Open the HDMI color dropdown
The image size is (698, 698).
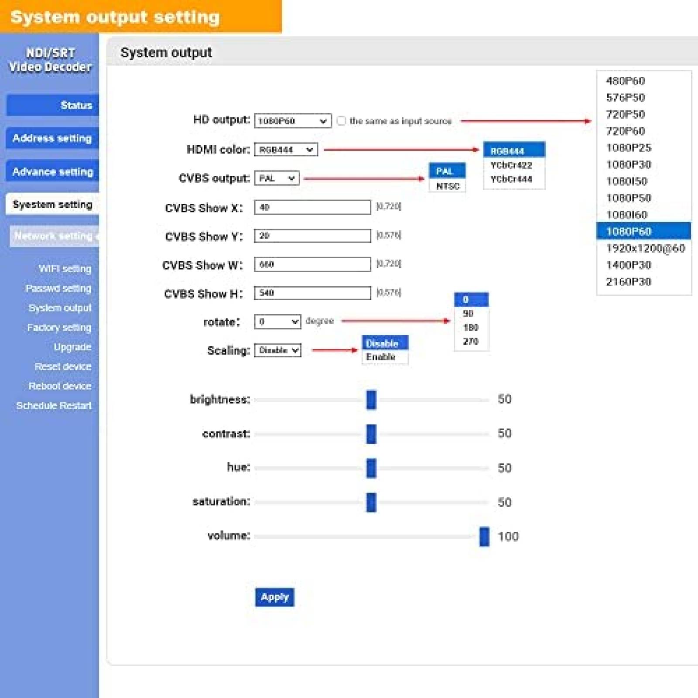click(286, 150)
